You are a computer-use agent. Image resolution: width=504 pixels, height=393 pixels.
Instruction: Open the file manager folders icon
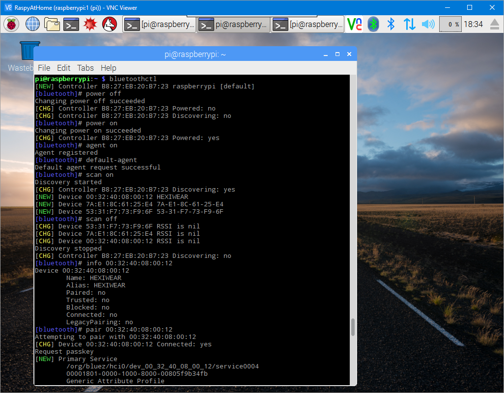tap(52, 24)
